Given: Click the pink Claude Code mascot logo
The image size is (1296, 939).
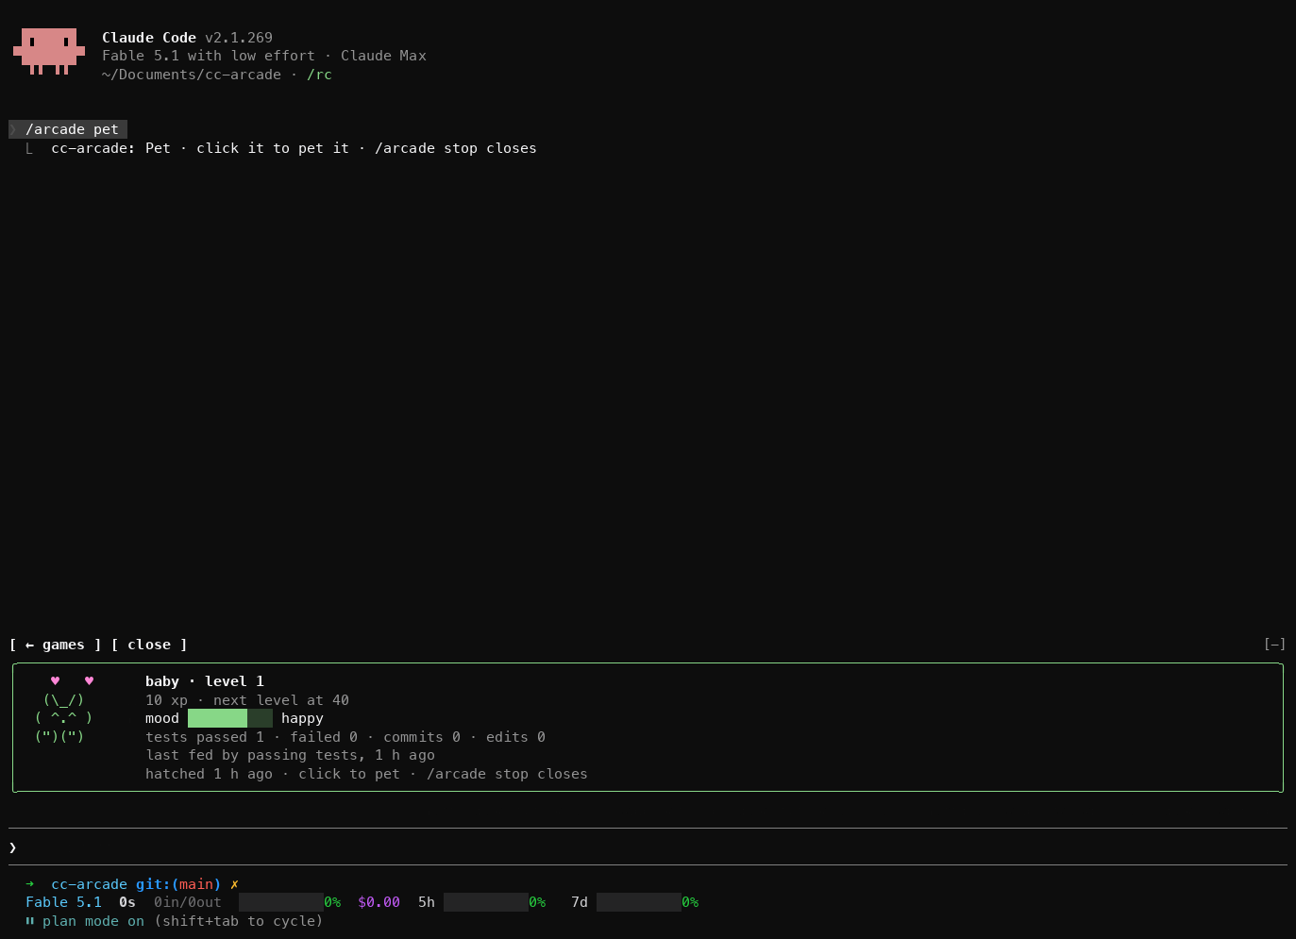Looking at the screenshot, I should click(49, 51).
